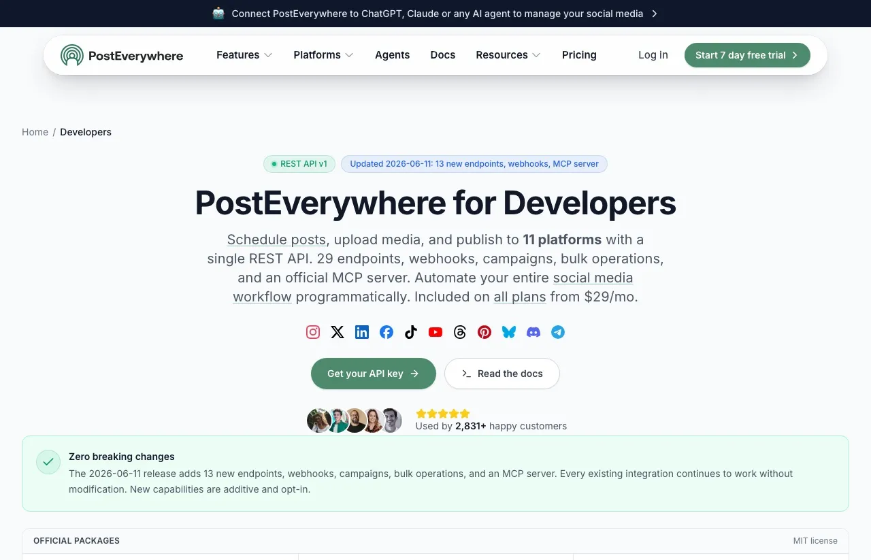Click the customer avatars group
Screen dimensions: 871x560
tap(355, 421)
